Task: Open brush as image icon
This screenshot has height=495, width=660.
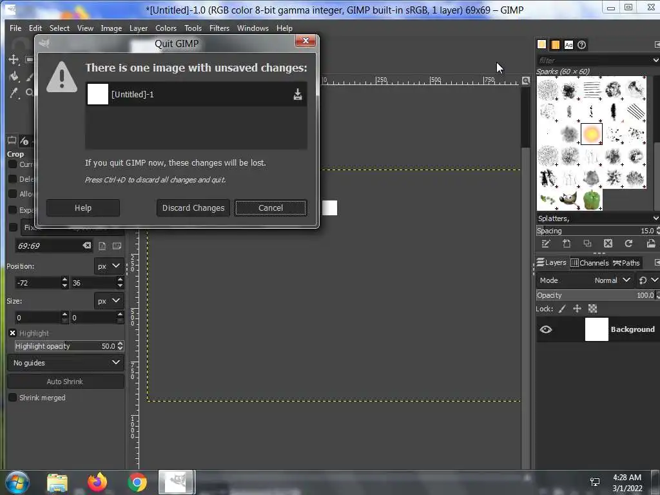Action: (651, 243)
